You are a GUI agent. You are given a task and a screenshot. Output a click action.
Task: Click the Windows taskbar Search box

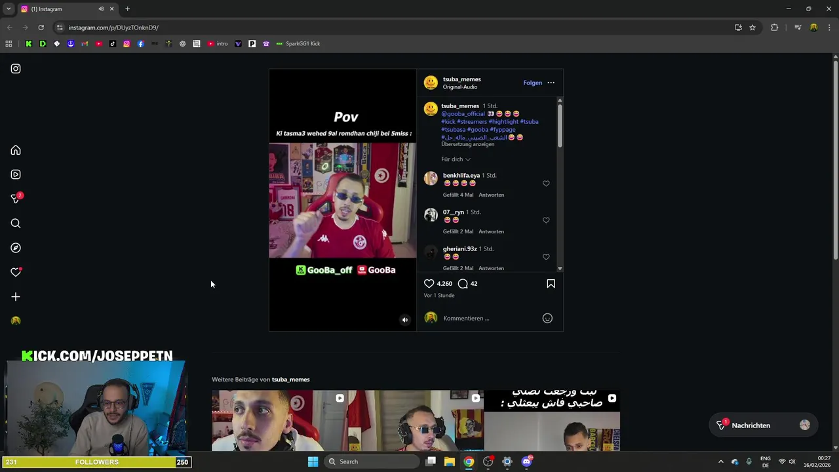pyautogui.click(x=372, y=462)
